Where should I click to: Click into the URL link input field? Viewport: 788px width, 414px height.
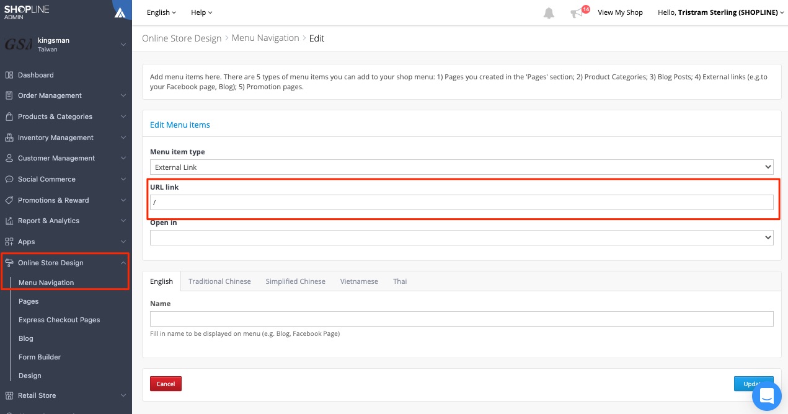point(461,202)
